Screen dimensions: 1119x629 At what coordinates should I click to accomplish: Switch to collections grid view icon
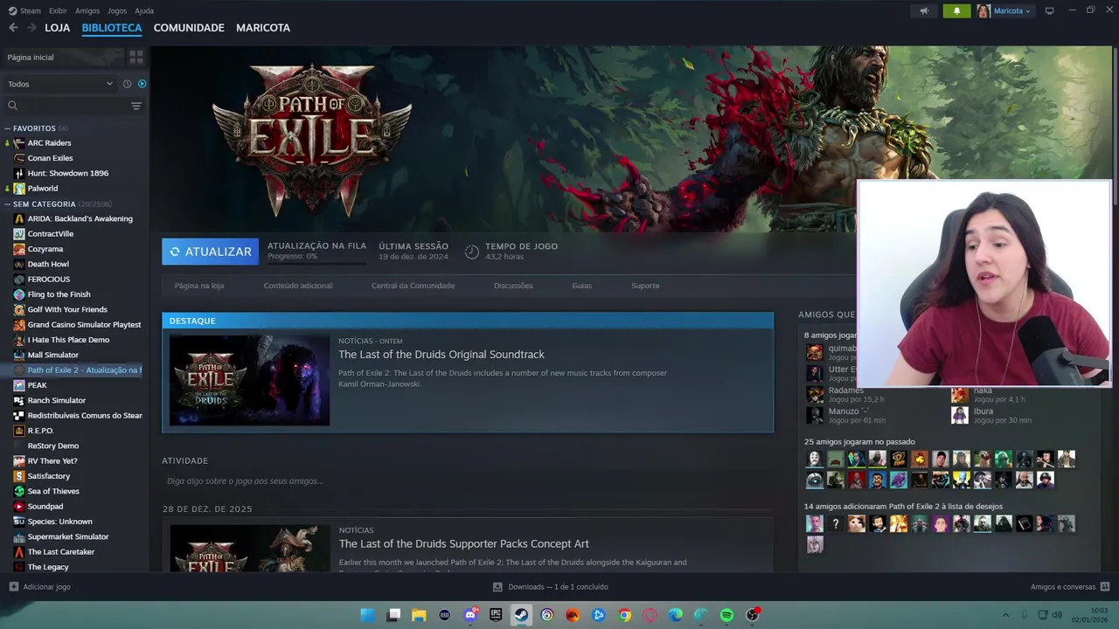[136, 57]
